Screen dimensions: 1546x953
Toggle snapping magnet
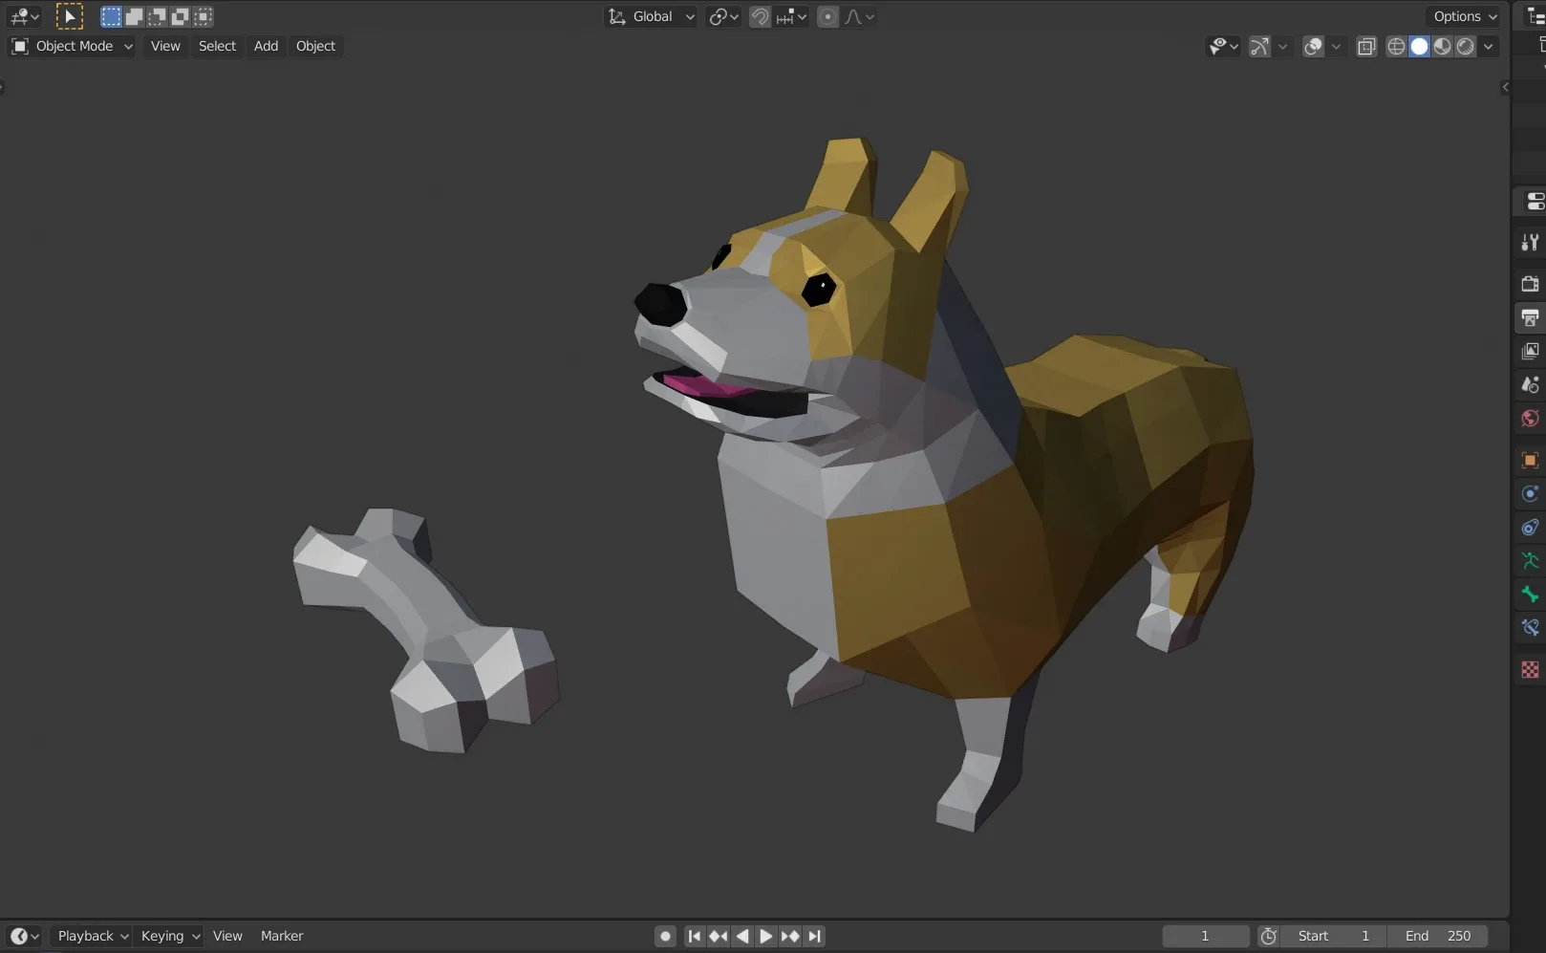(760, 16)
